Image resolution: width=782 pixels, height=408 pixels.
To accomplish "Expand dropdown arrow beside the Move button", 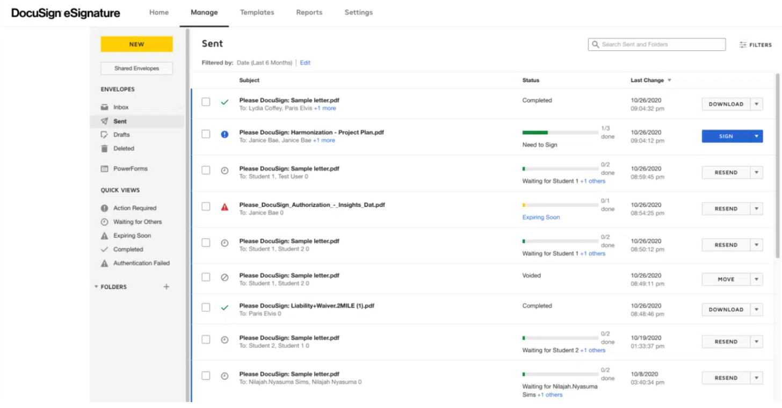I will tap(756, 279).
